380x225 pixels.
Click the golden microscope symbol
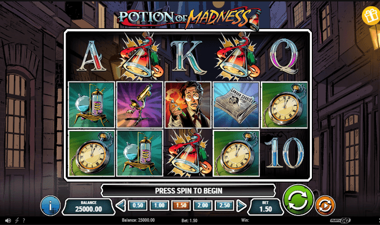coord(140,105)
